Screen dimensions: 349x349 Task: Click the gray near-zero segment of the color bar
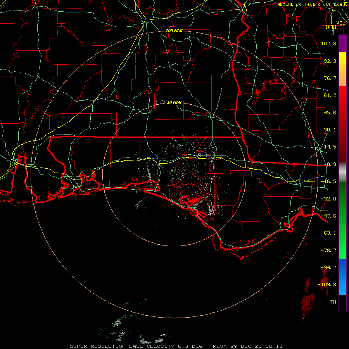[x=342, y=173]
